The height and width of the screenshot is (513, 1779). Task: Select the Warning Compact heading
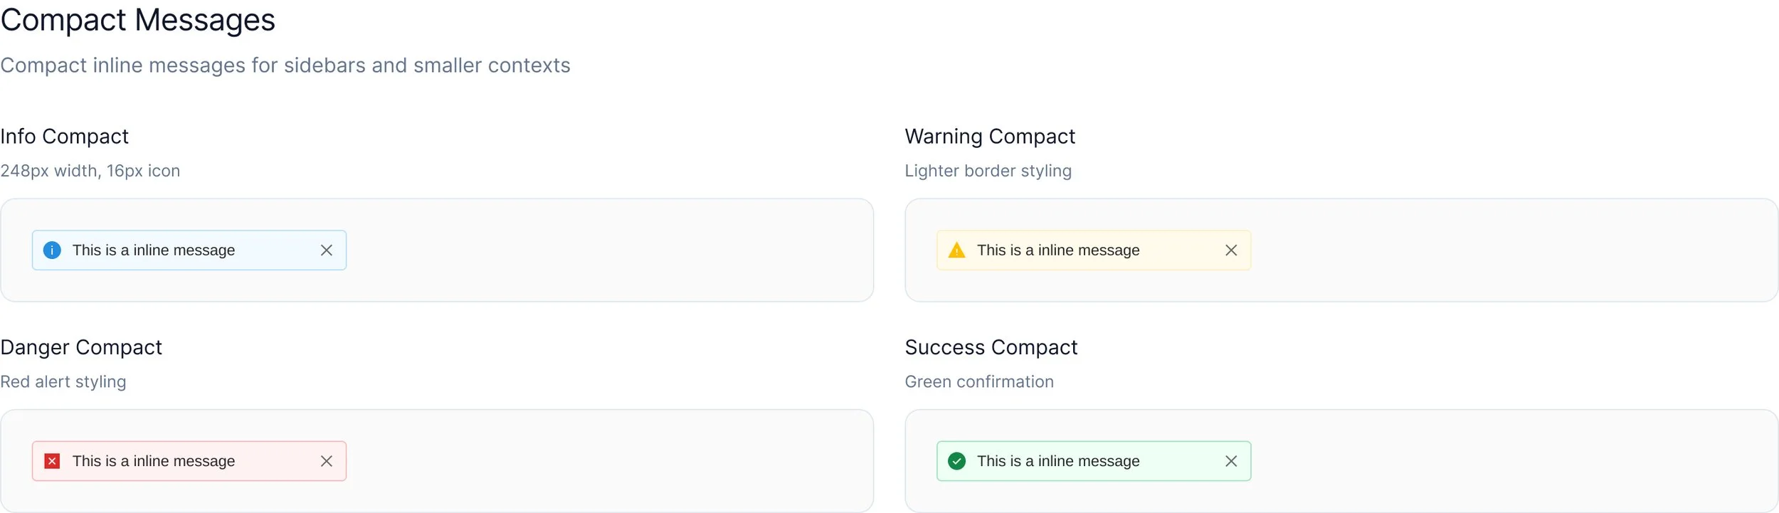pos(990,137)
